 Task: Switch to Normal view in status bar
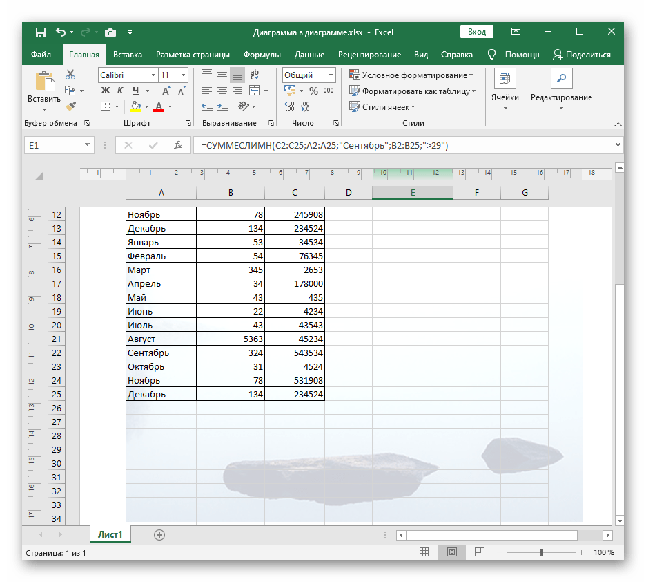pyautogui.click(x=424, y=553)
